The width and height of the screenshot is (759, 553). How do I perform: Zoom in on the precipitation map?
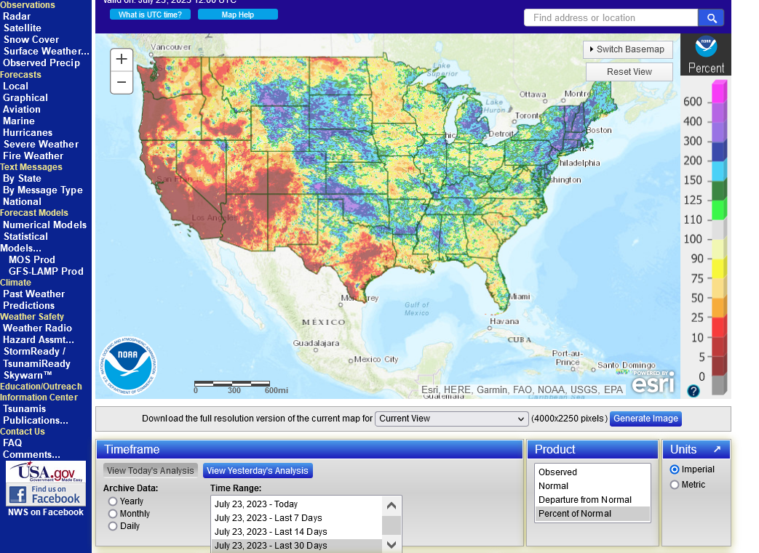(122, 59)
